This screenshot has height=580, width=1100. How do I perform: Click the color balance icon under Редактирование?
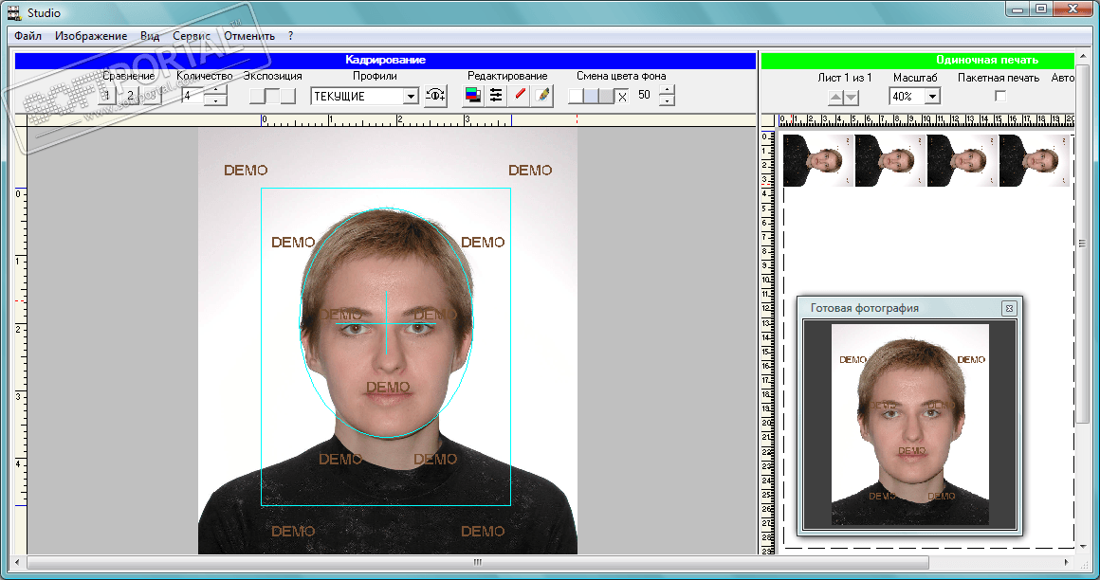point(472,96)
